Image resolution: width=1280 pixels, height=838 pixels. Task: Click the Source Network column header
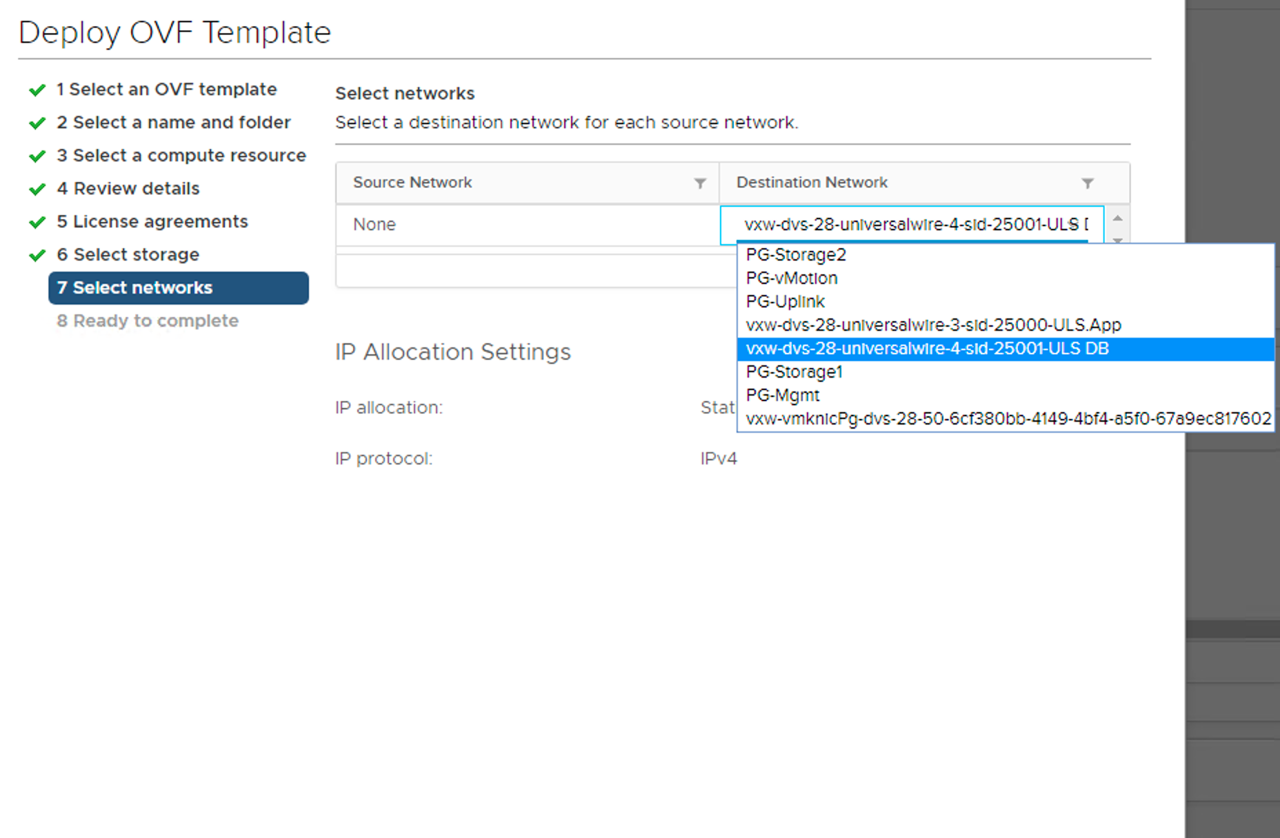(412, 183)
